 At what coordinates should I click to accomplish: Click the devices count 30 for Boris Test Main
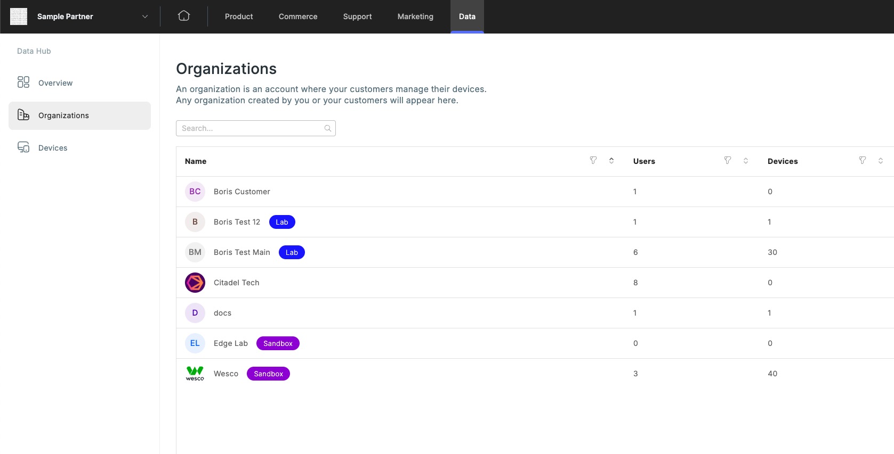point(772,252)
